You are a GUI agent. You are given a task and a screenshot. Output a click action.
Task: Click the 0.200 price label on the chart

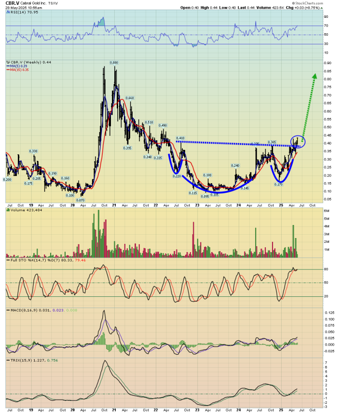[x=7, y=179]
